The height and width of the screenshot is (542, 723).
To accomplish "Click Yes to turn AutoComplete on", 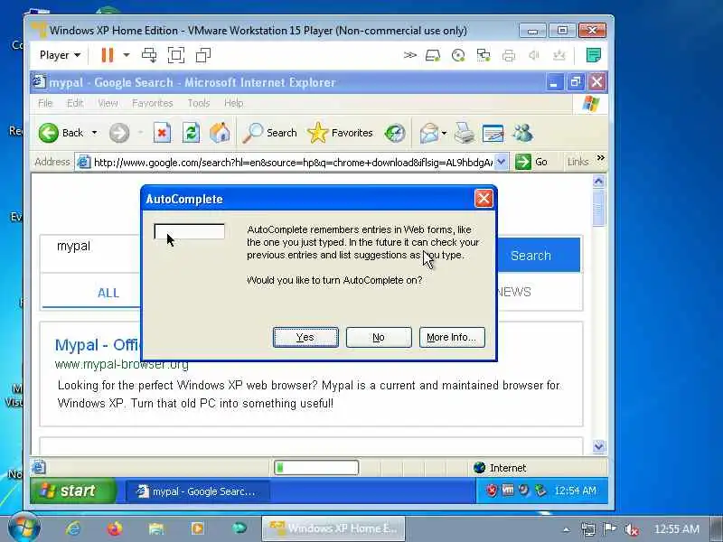I will click(305, 337).
